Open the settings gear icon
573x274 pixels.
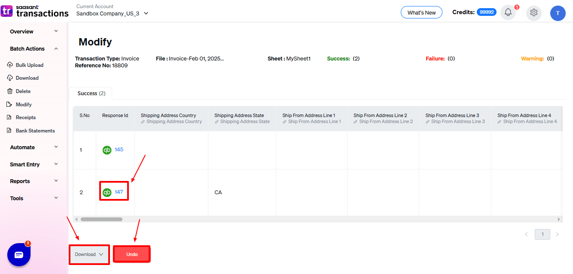click(x=534, y=12)
